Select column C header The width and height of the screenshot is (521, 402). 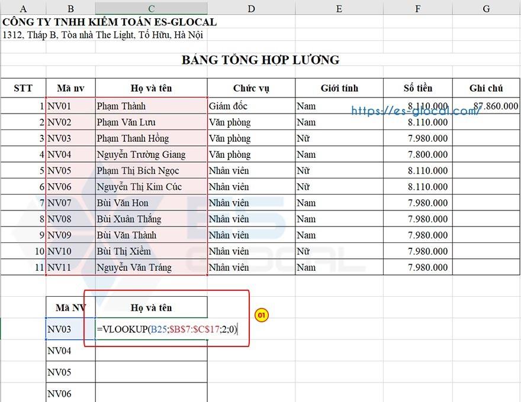pyautogui.click(x=151, y=8)
